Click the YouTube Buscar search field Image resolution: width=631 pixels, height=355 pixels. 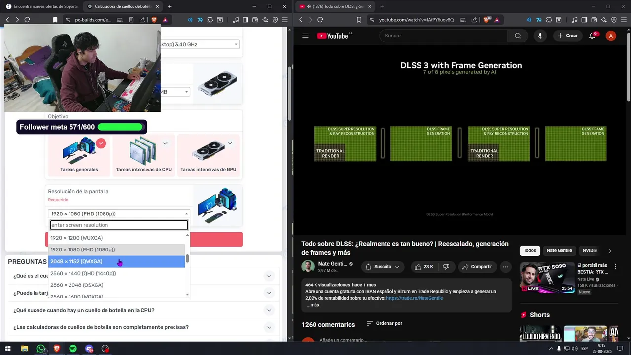[444, 35]
